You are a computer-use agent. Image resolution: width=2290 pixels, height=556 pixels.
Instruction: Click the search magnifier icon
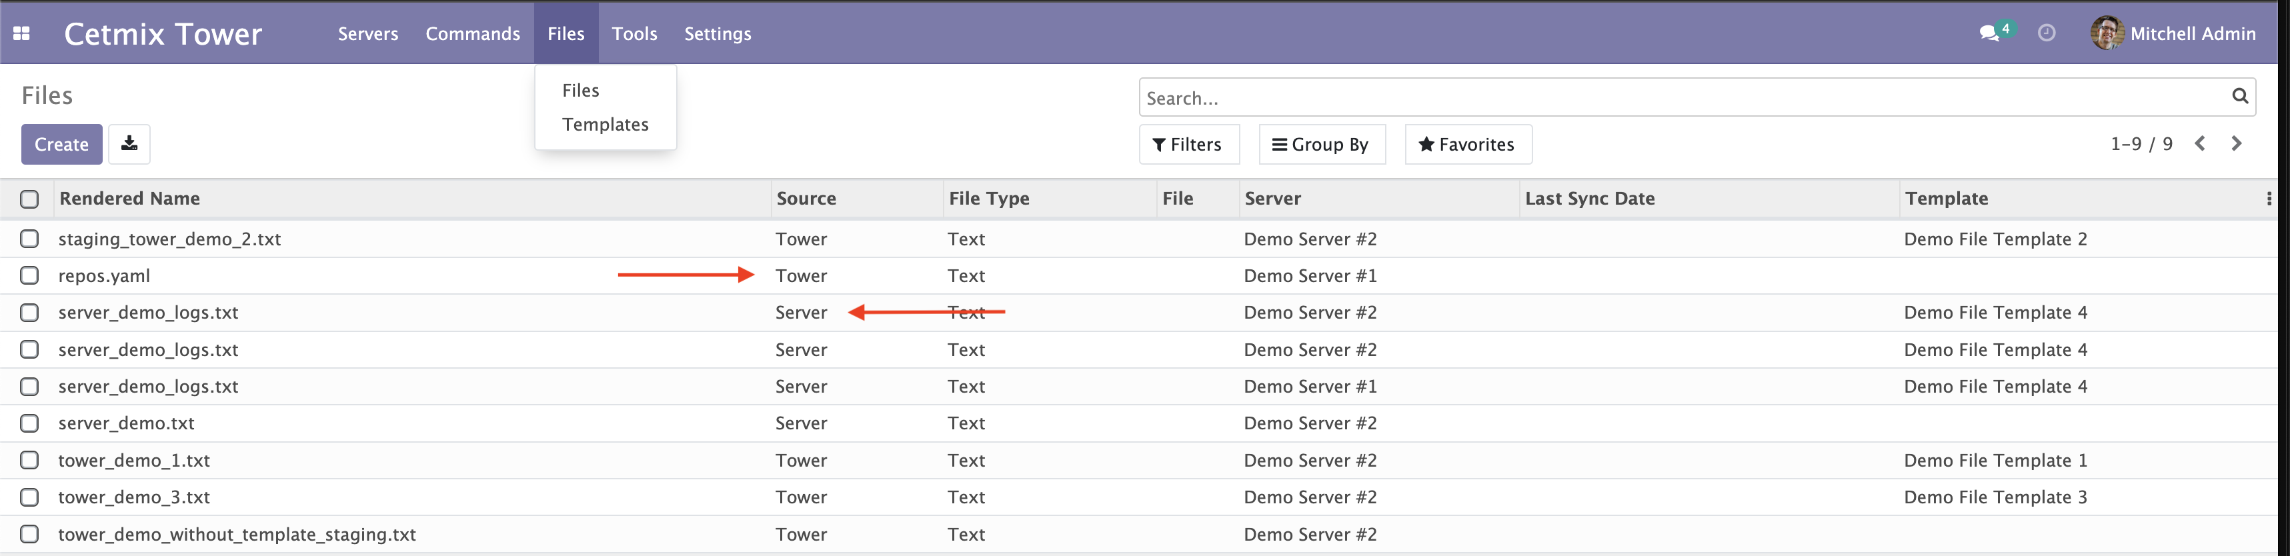2239,97
